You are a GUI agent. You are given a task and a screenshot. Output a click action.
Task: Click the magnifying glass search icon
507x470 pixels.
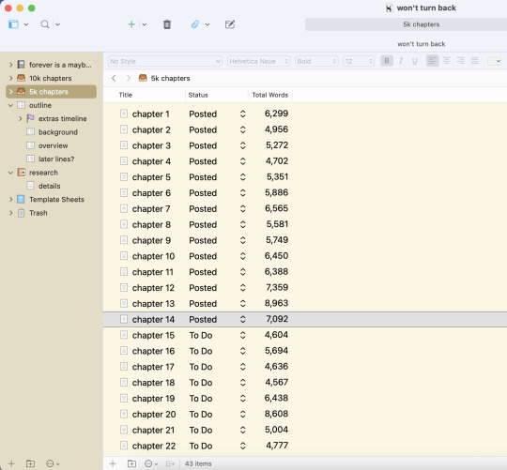tap(45, 24)
